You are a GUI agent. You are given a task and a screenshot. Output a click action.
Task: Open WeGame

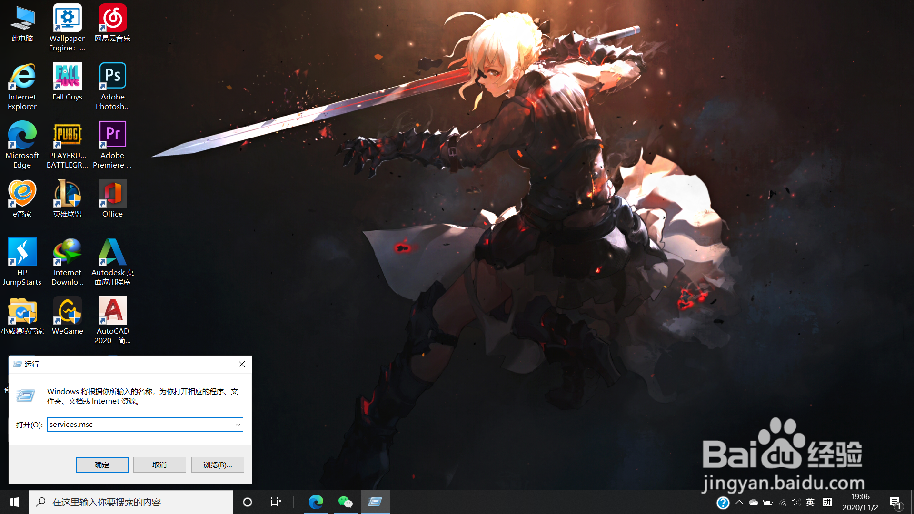[x=67, y=312]
